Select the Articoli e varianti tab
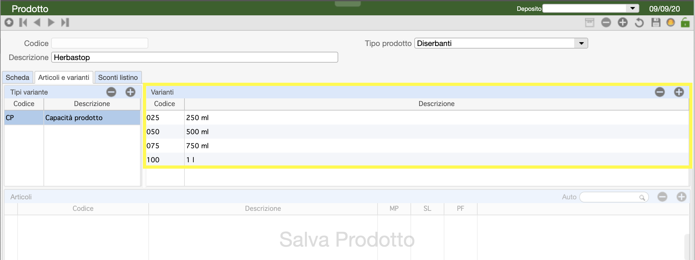This screenshot has height=260, width=695. pos(64,78)
